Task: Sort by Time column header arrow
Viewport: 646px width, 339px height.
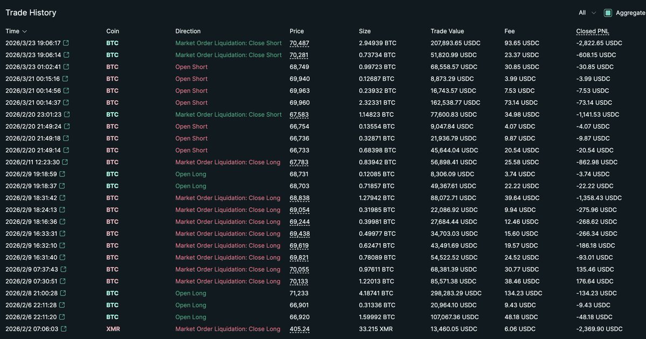Action: (x=25, y=32)
